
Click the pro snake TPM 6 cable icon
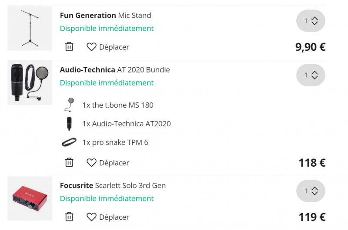pos(69,142)
